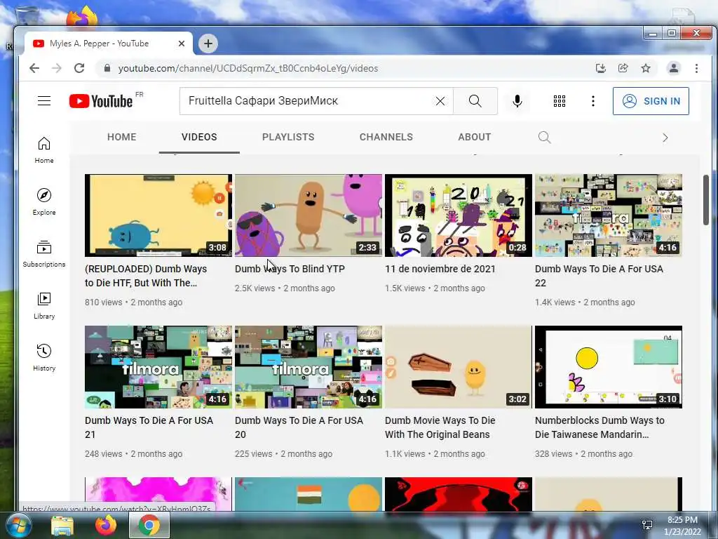Screen dimensions: 718x539
Task: Open Library in sidebar
Action: click(x=44, y=306)
